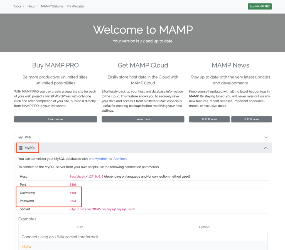Expand the PHP section chevron

tap(266, 137)
